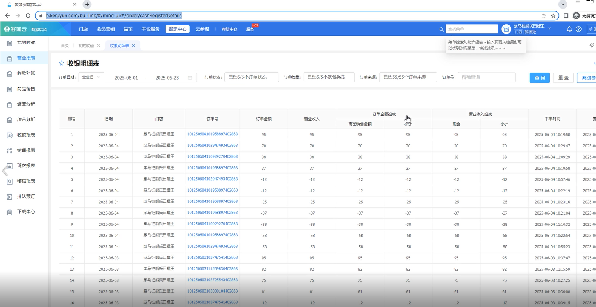Close the 我的收藏 tab
The image size is (596, 307).
point(98,46)
